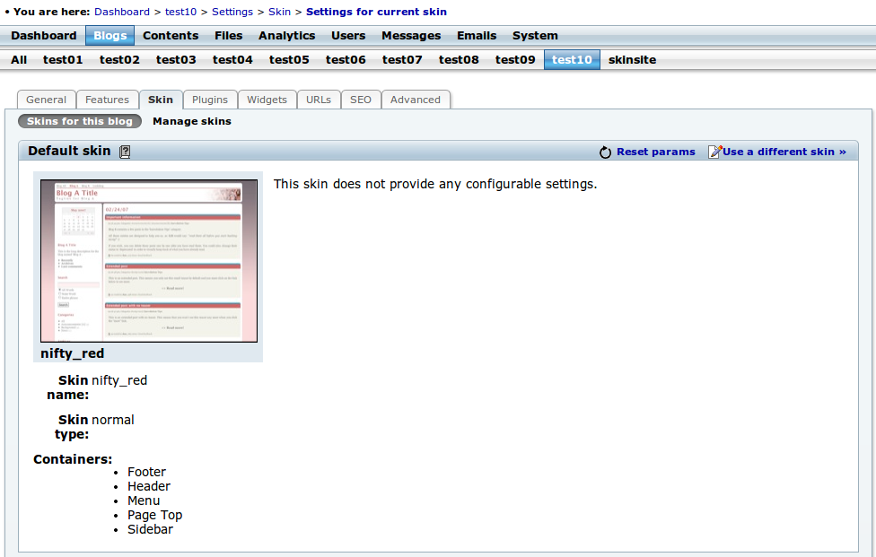Viewport: 876px width, 557px height.
Task: Go to the Files menu
Action: click(x=229, y=36)
